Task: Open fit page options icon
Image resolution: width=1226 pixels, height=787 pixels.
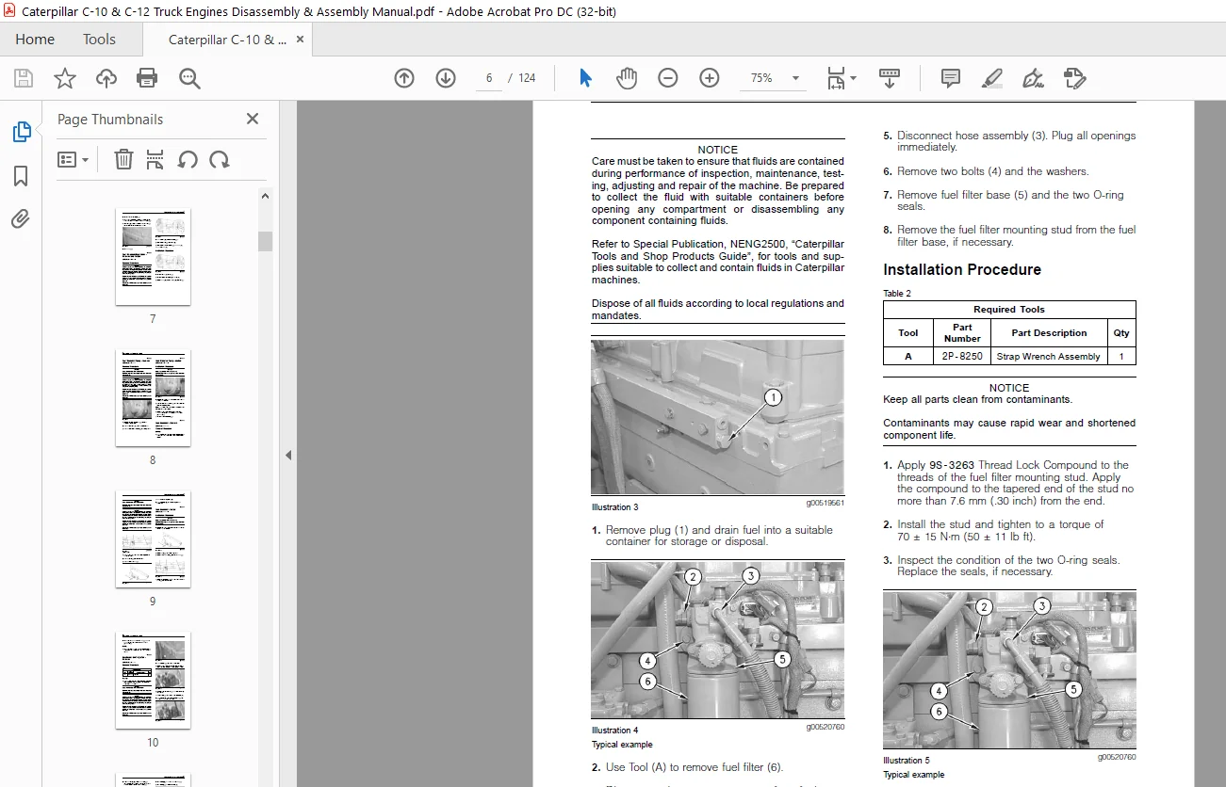Action: (841, 78)
